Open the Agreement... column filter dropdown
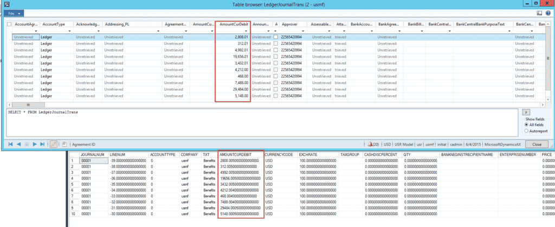This screenshot has height=227, width=555. tap(186, 31)
